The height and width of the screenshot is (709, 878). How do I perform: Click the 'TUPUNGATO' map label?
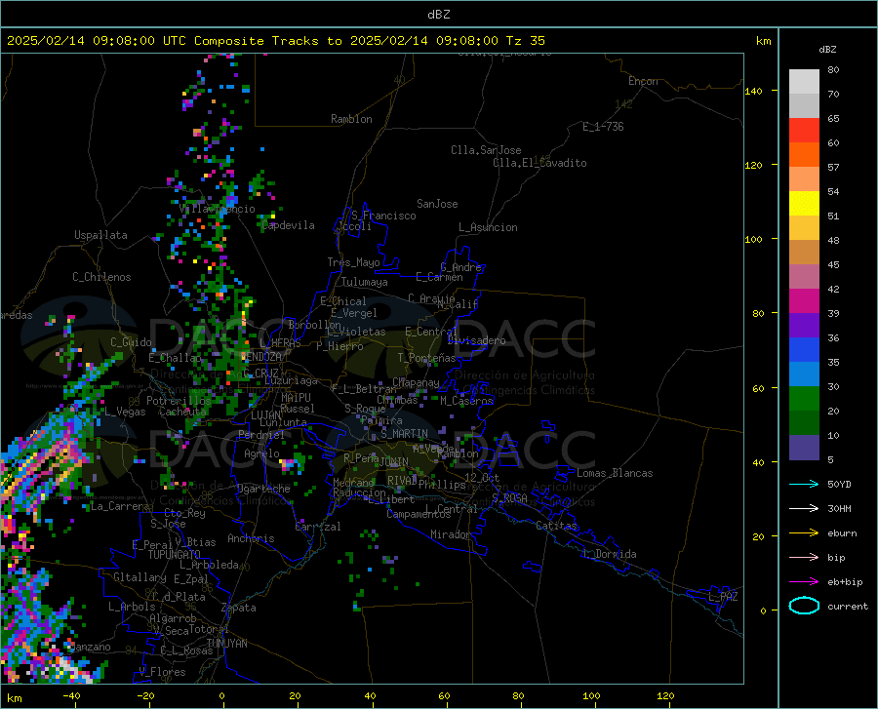pos(175,555)
